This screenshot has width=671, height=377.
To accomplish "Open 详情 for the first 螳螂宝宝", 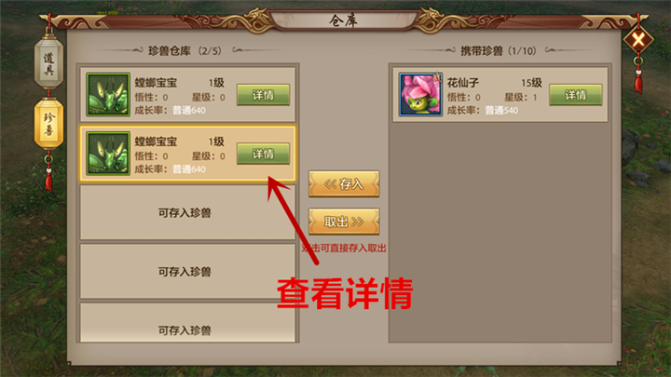I will [263, 95].
